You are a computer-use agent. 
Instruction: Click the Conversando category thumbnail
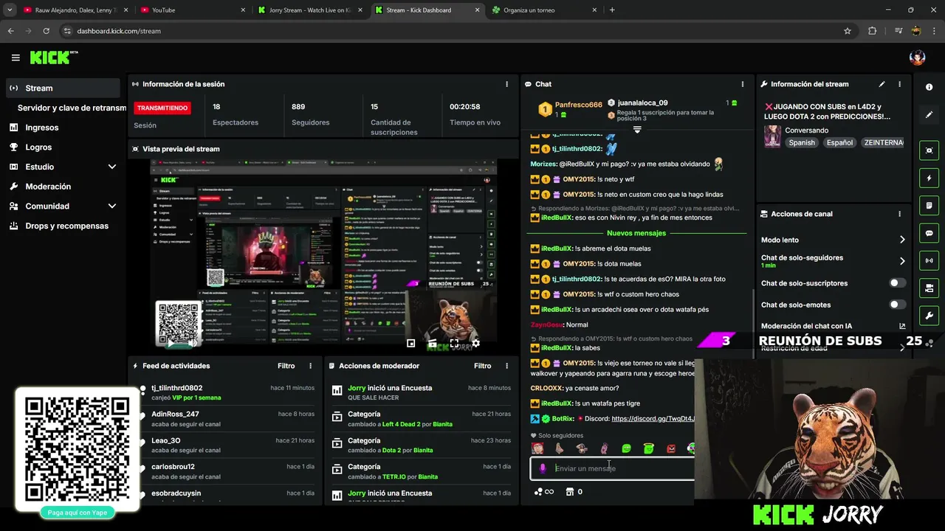[x=772, y=136]
